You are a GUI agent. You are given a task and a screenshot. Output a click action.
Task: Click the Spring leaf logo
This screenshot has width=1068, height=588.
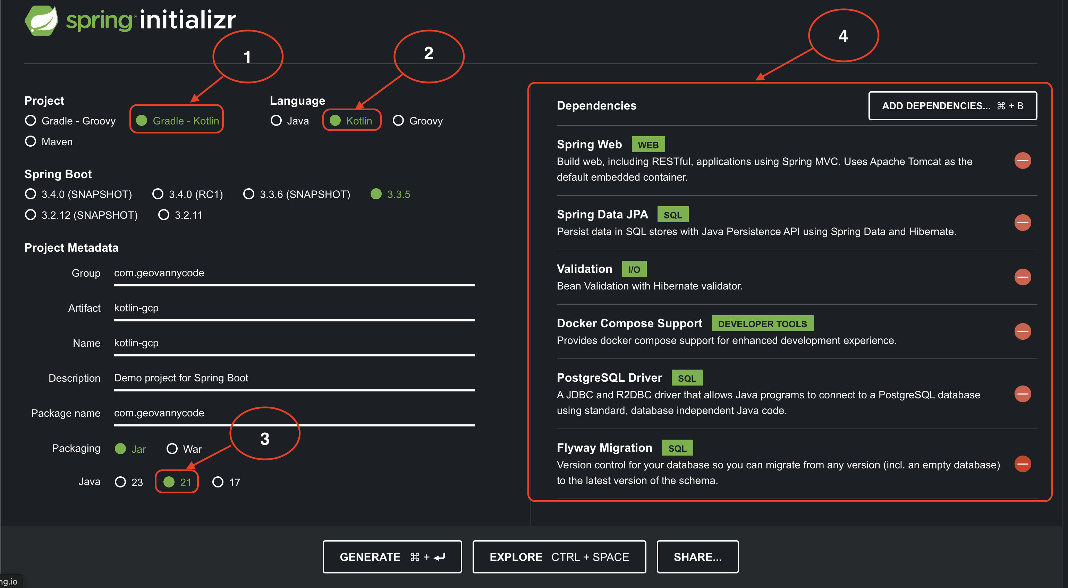tap(41, 20)
